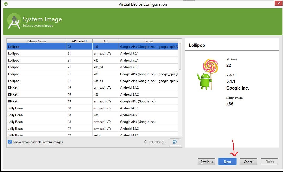The height and width of the screenshot is (172, 284).
Task: Click the API Level 22 value in details
Action: (x=229, y=65)
